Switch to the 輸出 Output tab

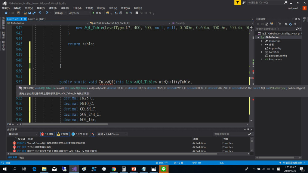(x=22, y=157)
